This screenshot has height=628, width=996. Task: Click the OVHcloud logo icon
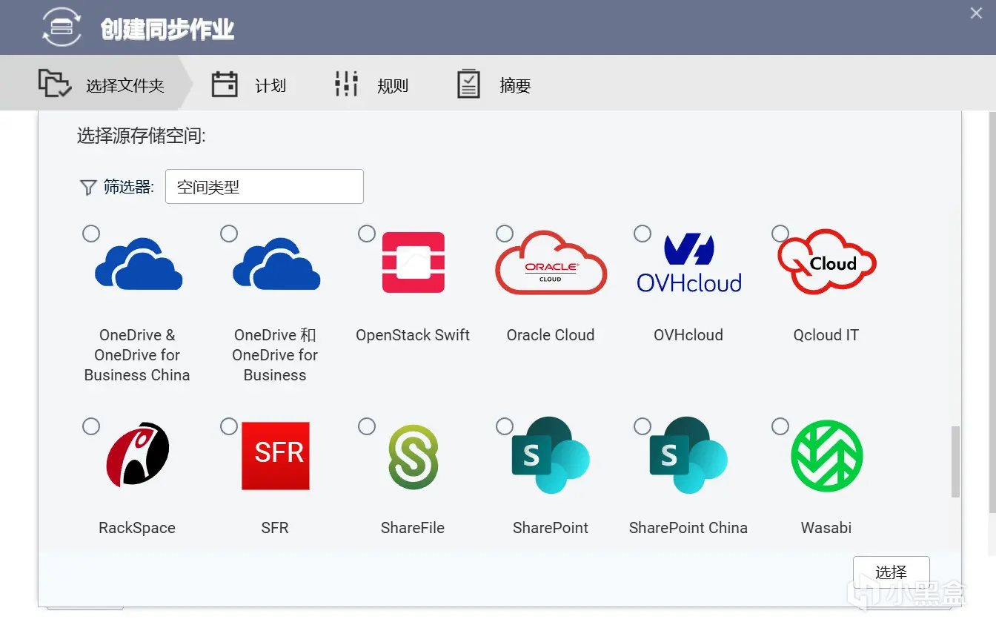(688, 263)
